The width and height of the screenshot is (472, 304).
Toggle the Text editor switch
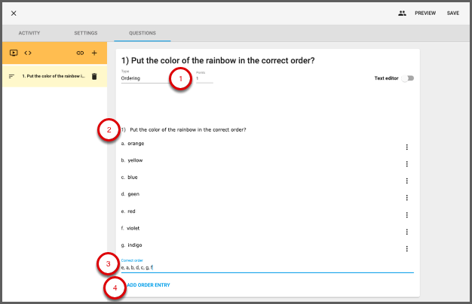tap(408, 78)
